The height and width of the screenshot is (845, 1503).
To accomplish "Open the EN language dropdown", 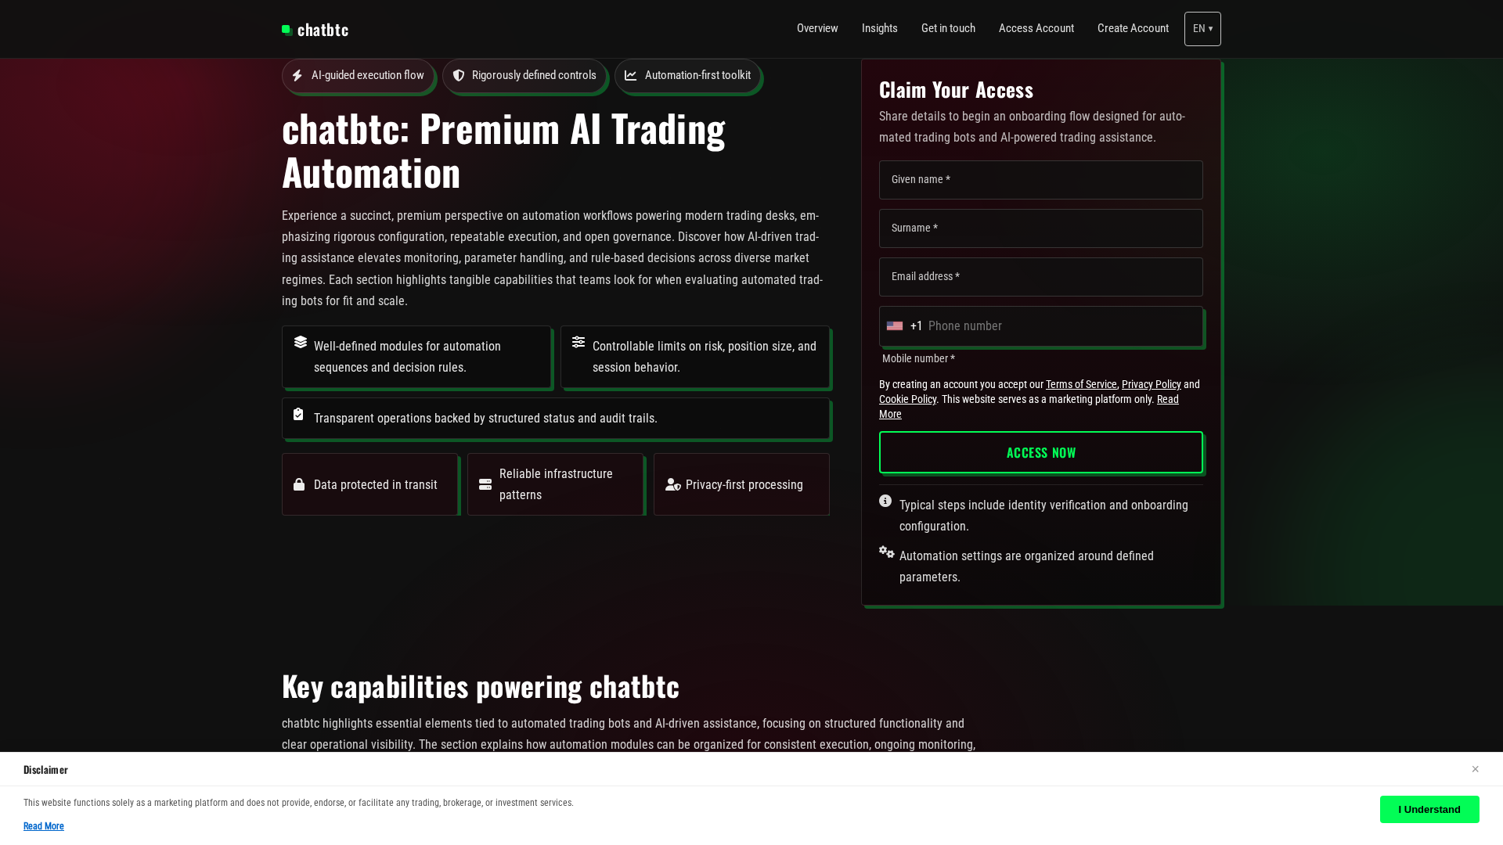I will (x=1202, y=29).
